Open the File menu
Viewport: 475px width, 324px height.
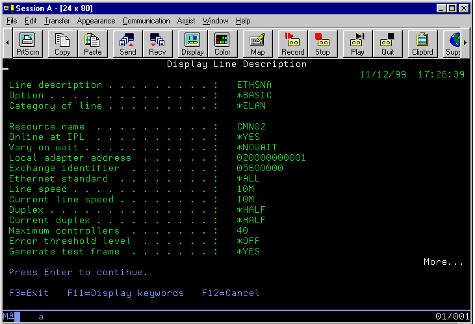(12, 21)
